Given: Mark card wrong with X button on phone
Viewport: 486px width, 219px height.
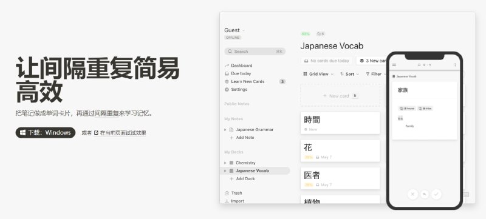Looking at the screenshot, I should [412, 194].
